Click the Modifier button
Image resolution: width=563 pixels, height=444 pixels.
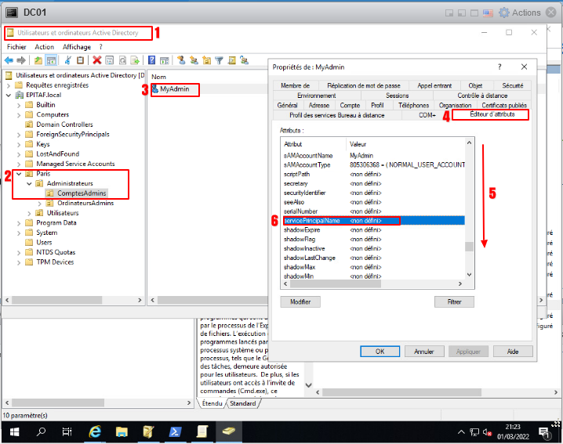(300, 301)
